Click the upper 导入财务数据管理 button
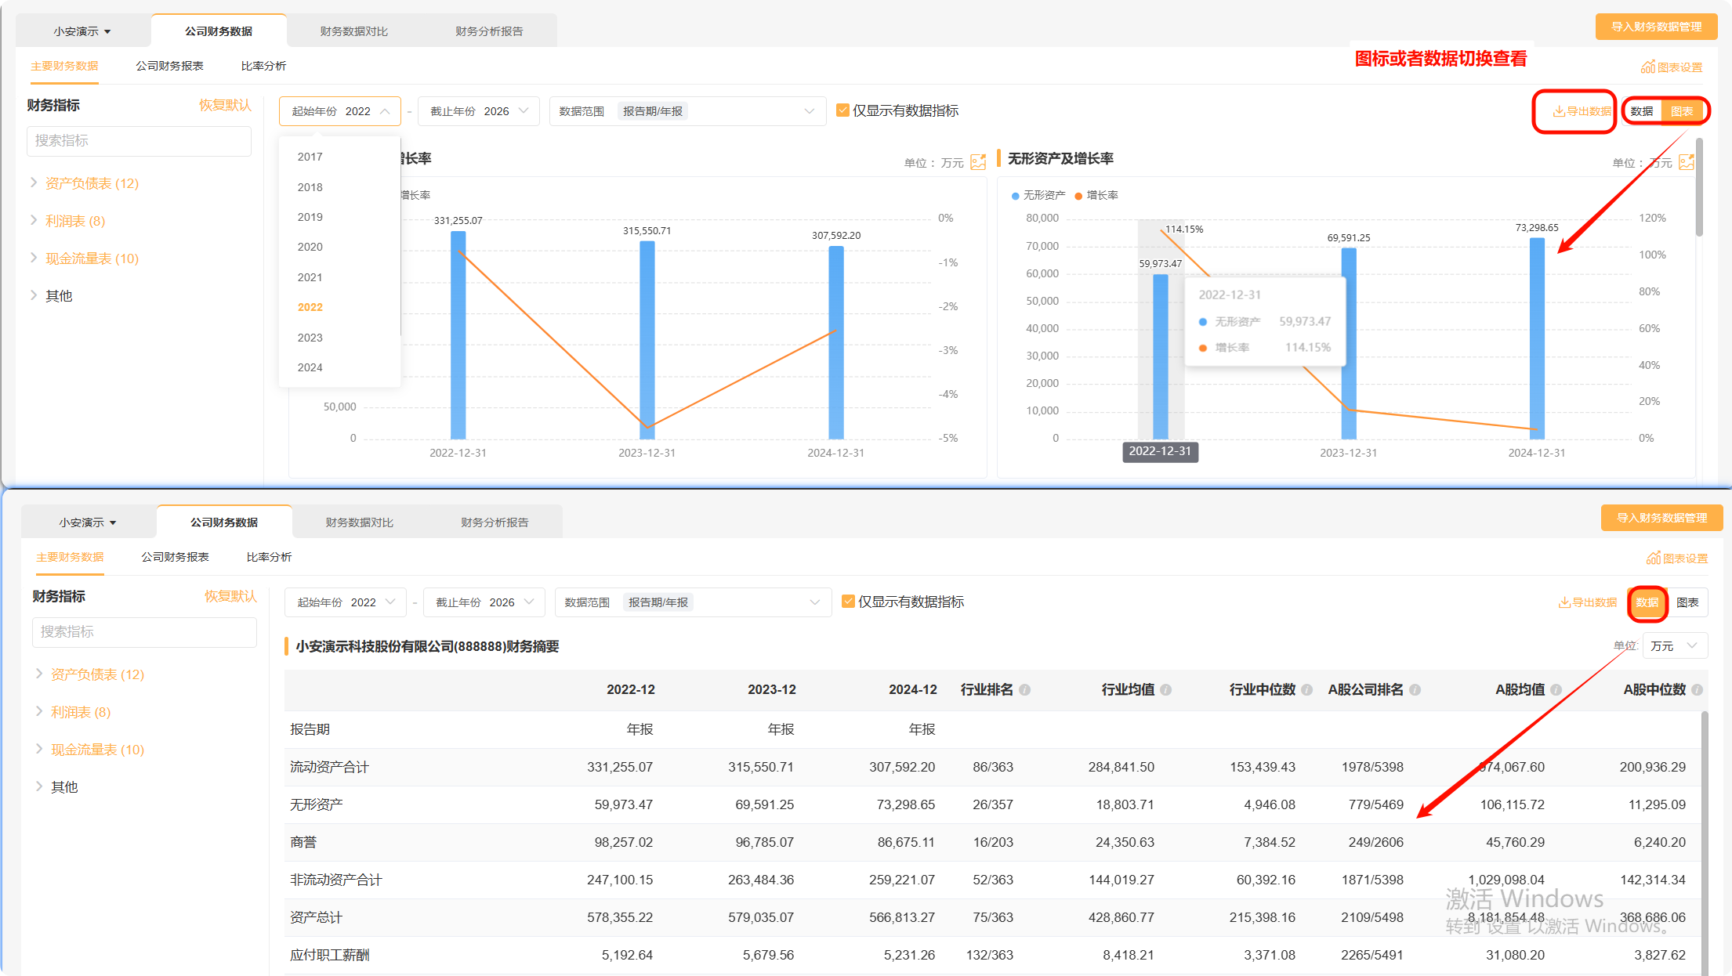 click(1656, 27)
